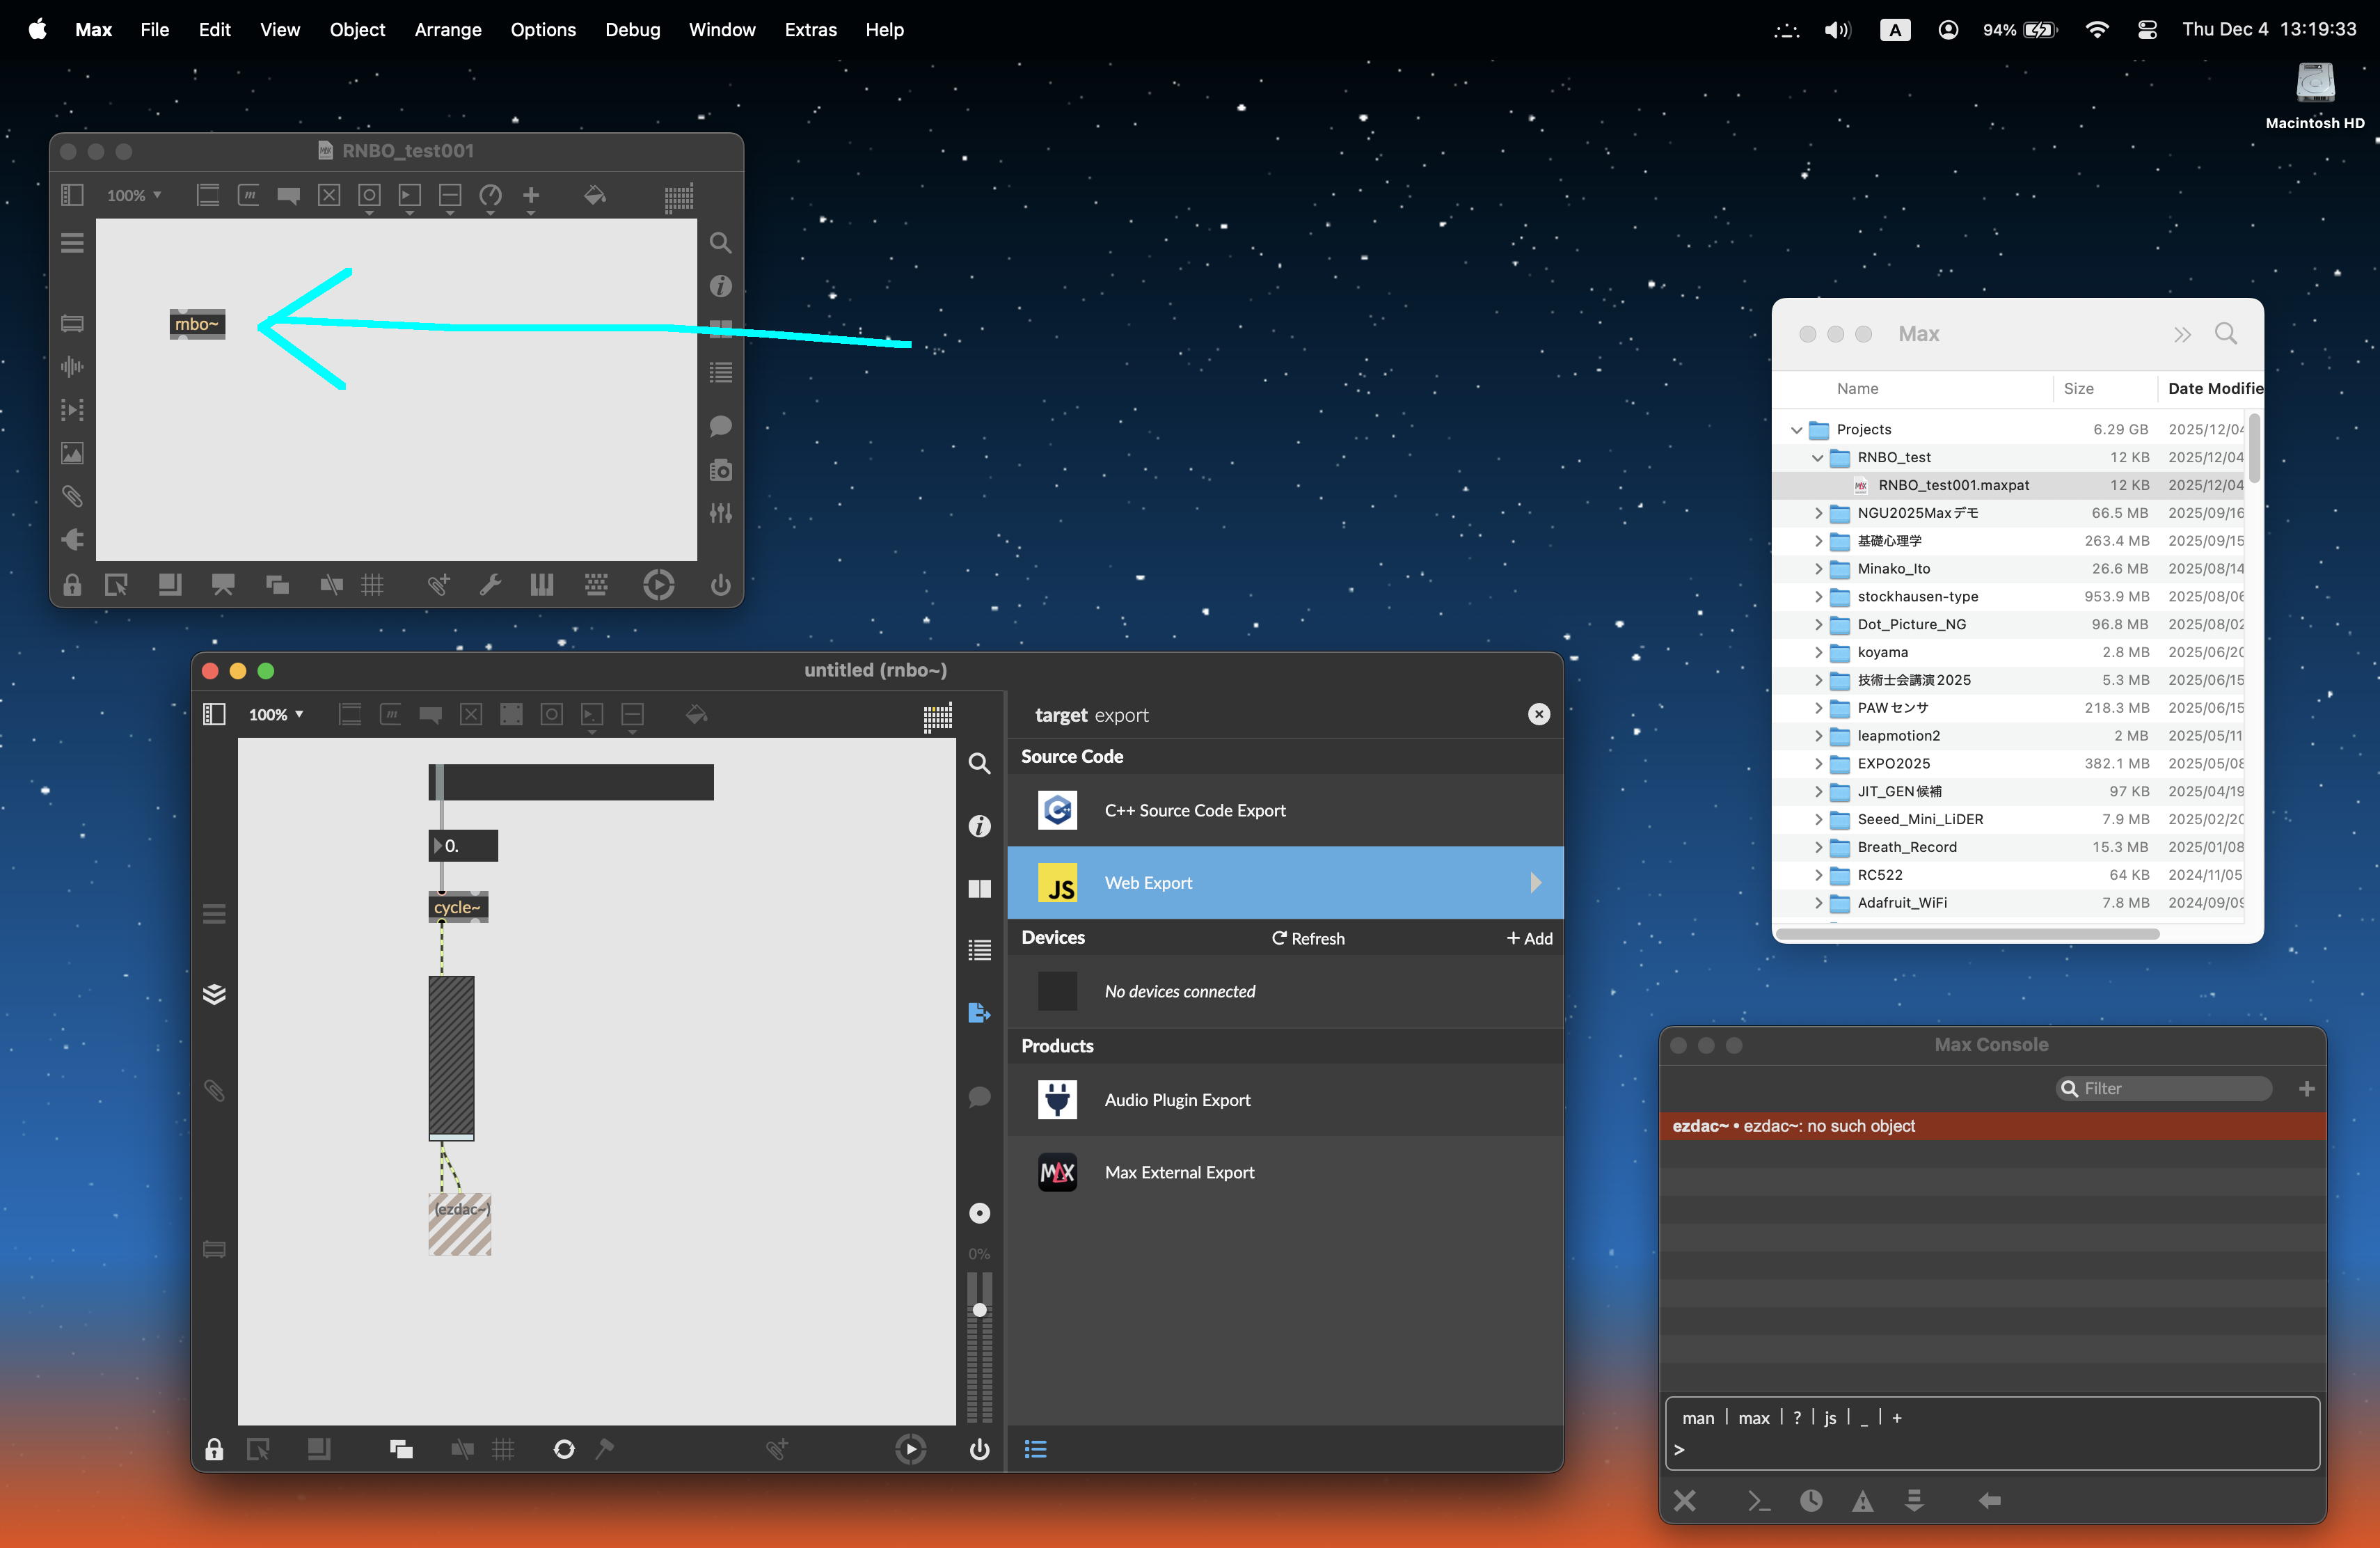Toggle the patcher lock in rnbo~ window
Viewport: 2380px width, 1548px height.
click(214, 1449)
